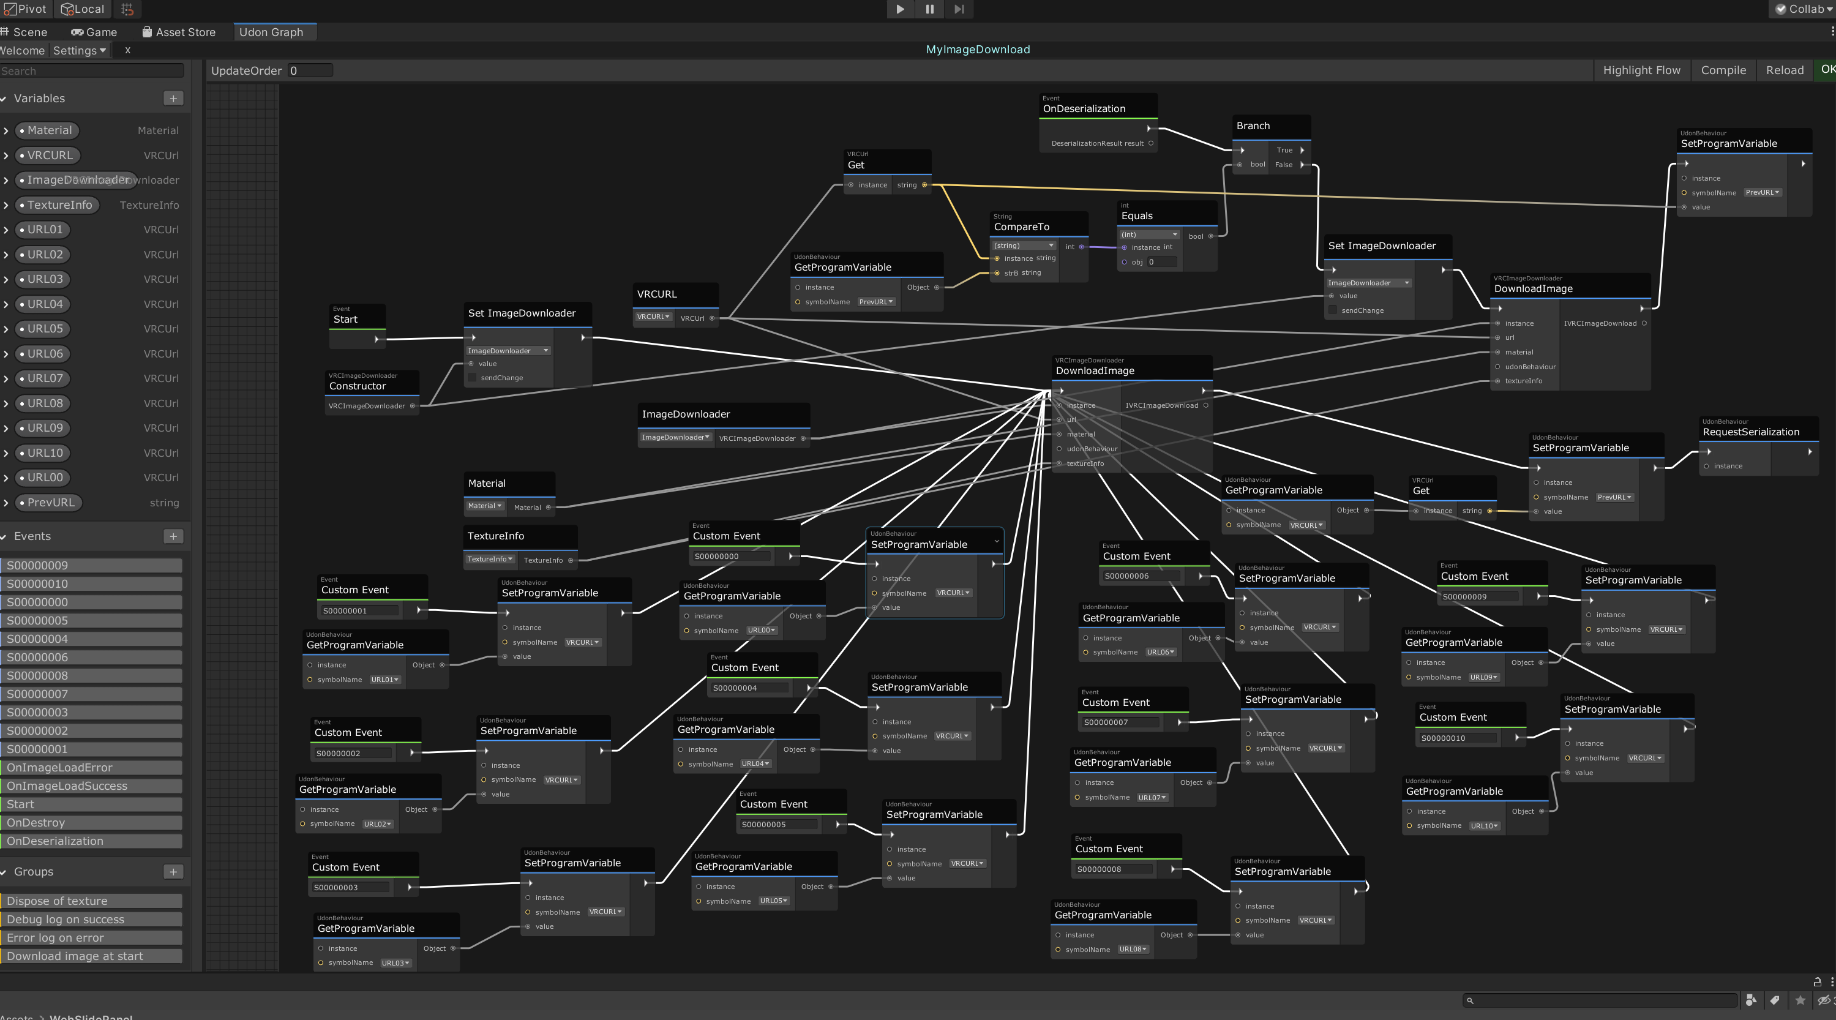1836x1020 pixels.
Task: Click the tag filter icon in the status bar
Action: click(x=1775, y=1001)
